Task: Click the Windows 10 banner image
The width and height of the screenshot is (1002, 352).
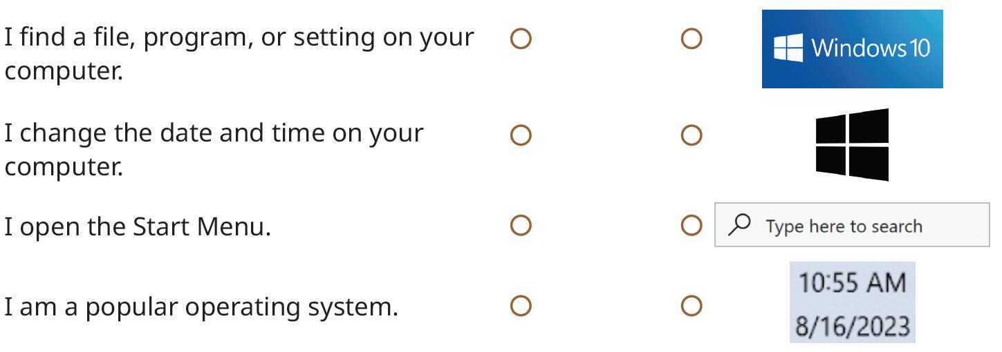Action: point(852,49)
